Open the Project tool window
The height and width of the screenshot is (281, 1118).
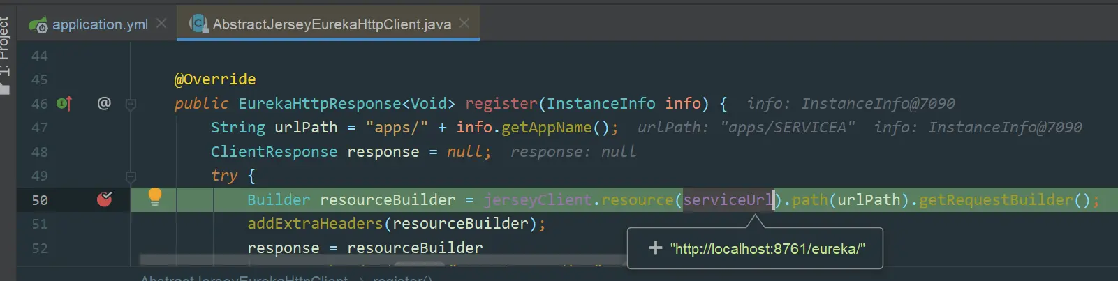(6, 47)
